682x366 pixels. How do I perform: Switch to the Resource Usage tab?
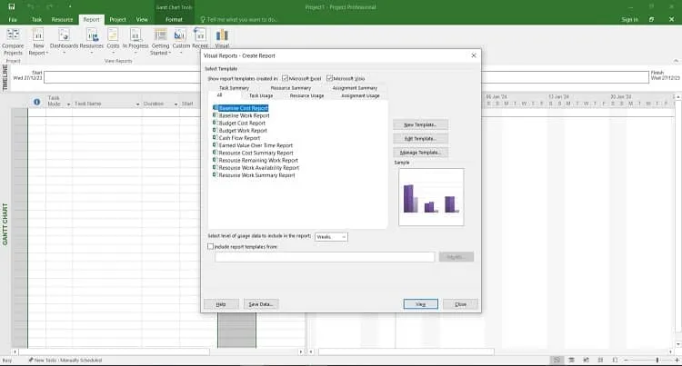[x=306, y=95]
